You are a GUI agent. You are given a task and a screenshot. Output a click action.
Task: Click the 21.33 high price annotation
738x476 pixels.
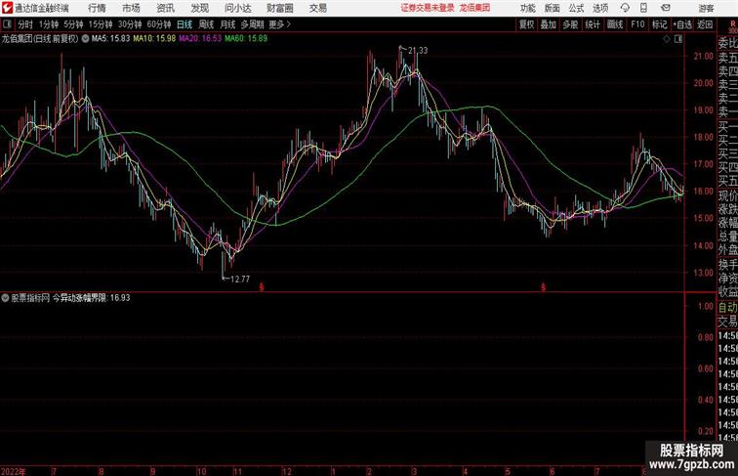coord(418,51)
